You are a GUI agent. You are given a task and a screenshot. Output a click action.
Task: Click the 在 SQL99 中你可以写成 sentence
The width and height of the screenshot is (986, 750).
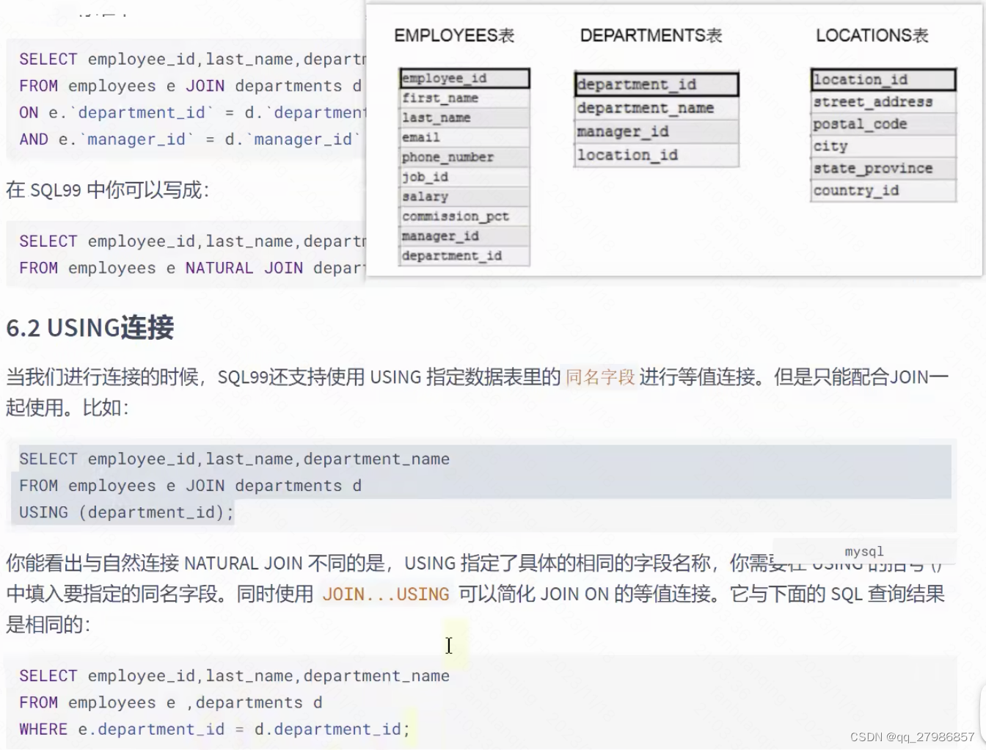pyautogui.click(x=108, y=191)
